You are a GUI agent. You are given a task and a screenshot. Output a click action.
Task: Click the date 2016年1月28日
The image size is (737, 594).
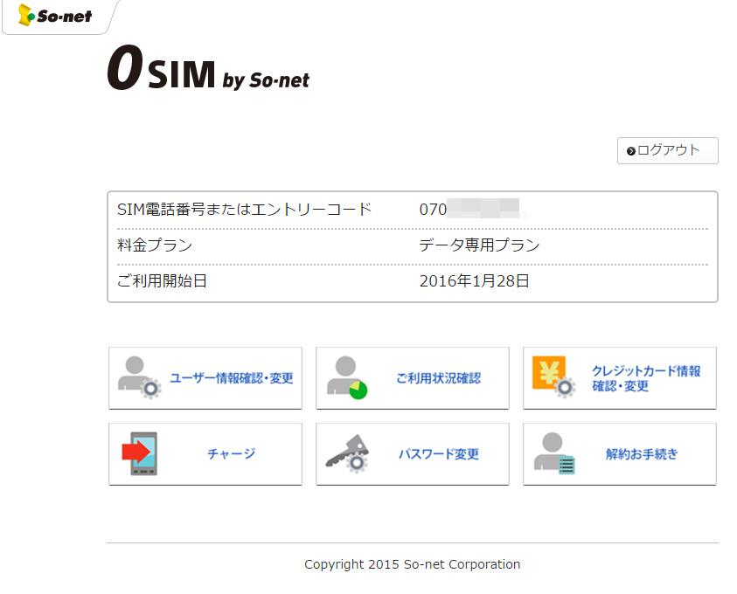pyautogui.click(x=474, y=280)
